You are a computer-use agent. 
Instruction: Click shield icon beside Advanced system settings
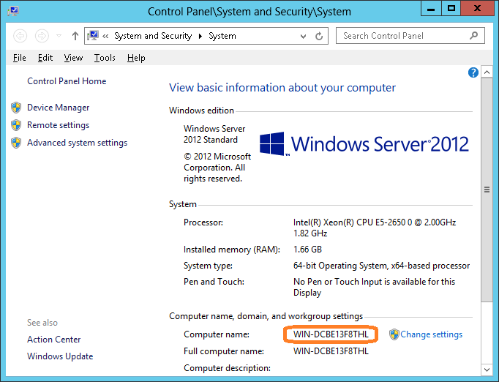click(x=16, y=143)
